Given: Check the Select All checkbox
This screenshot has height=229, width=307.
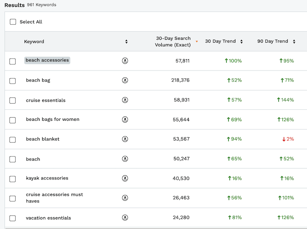Looking at the screenshot, I should click(13, 22).
